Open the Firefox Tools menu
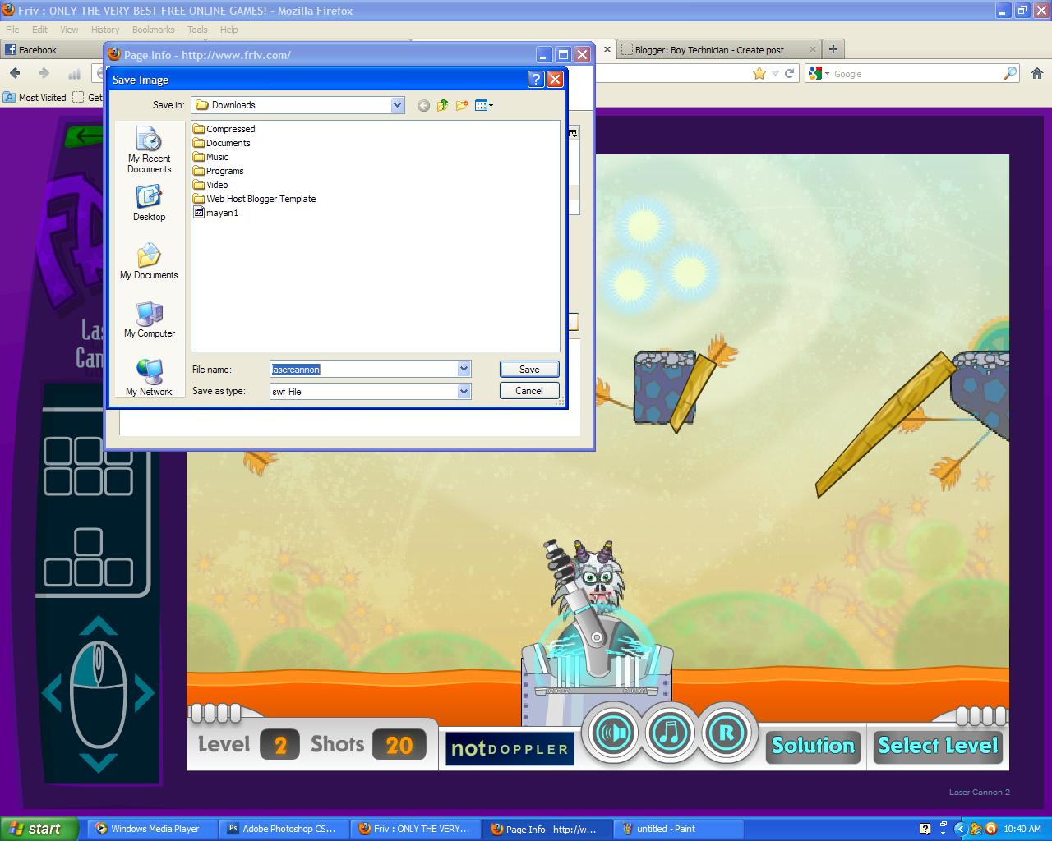1052x841 pixels. 197,30
